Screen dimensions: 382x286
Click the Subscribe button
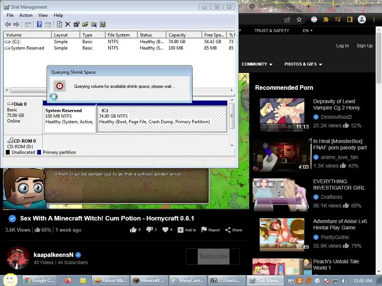(x=213, y=256)
